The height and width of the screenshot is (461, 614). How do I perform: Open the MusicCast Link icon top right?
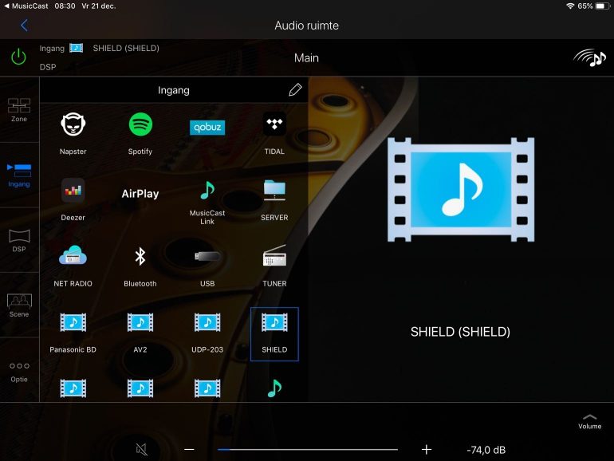589,57
